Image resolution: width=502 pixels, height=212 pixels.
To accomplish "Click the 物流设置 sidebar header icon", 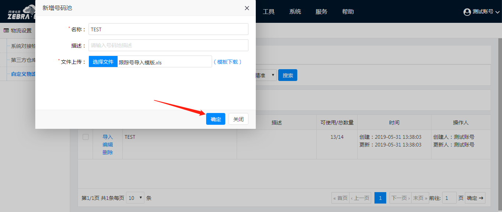I will pyautogui.click(x=6, y=31).
